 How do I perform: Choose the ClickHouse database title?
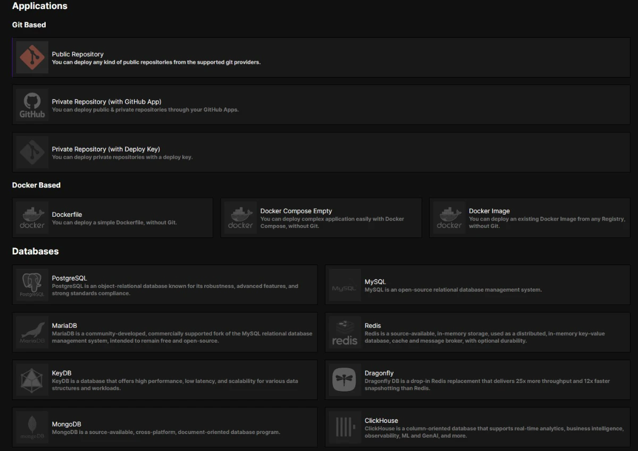pos(381,421)
